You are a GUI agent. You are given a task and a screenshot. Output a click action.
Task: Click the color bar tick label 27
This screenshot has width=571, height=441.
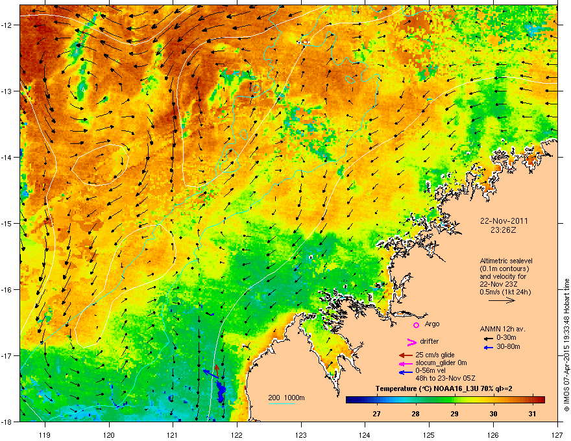[x=376, y=414]
